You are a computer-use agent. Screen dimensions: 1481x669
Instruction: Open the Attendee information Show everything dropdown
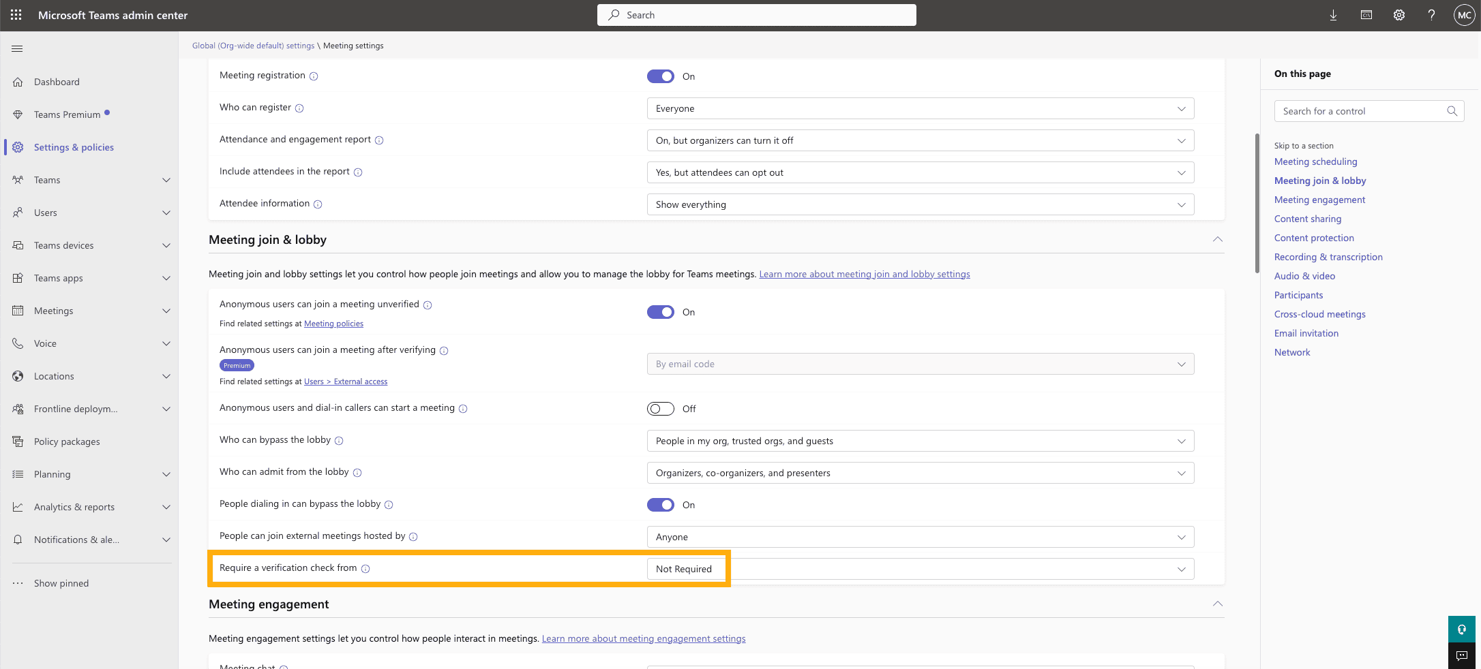pos(921,204)
